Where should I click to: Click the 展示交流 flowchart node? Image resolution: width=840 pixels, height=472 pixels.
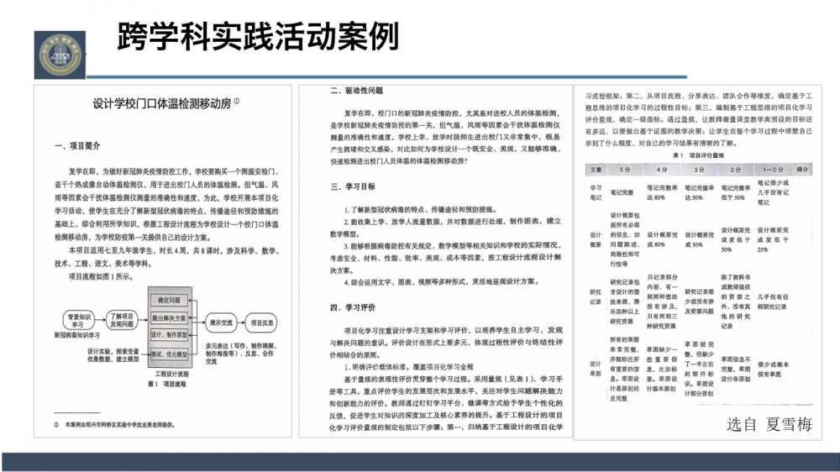click(x=222, y=321)
